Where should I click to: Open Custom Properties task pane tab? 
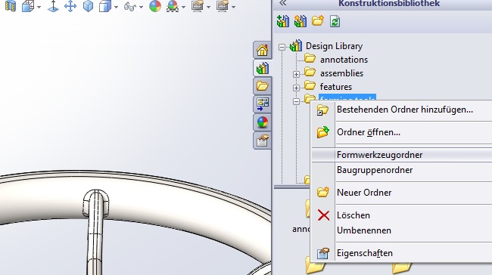262,141
